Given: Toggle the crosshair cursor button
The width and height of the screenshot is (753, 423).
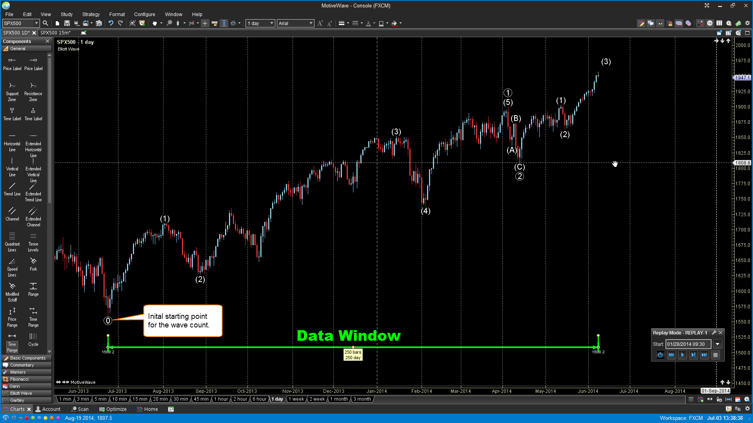Looking at the screenshot, I should pyautogui.click(x=205, y=23).
